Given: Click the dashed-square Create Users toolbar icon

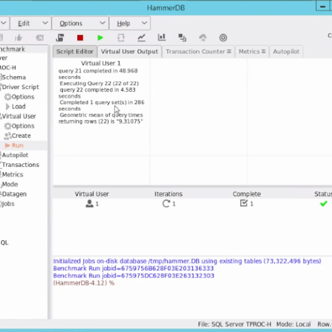Looking at the screenshot, I should (x=121, y=37).
